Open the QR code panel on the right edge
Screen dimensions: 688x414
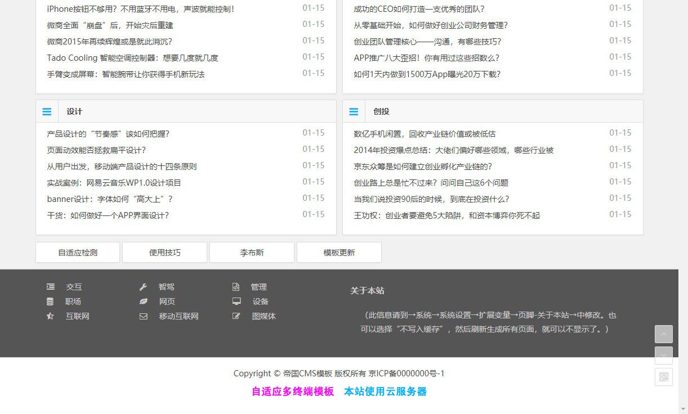[664, 377]
